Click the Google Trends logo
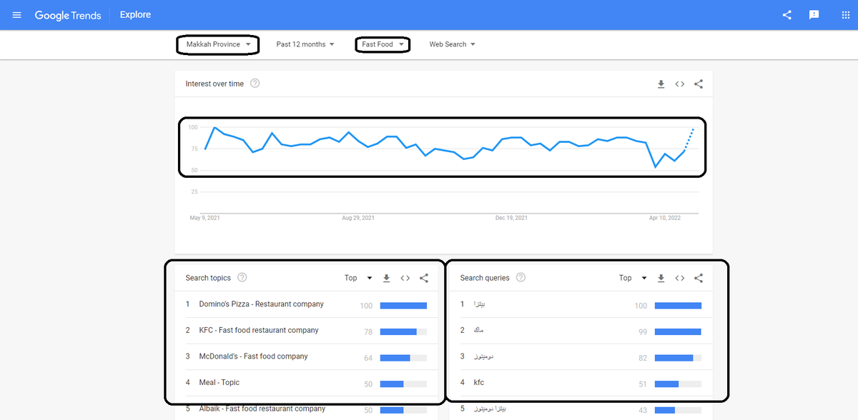 [x=68, y=15]
